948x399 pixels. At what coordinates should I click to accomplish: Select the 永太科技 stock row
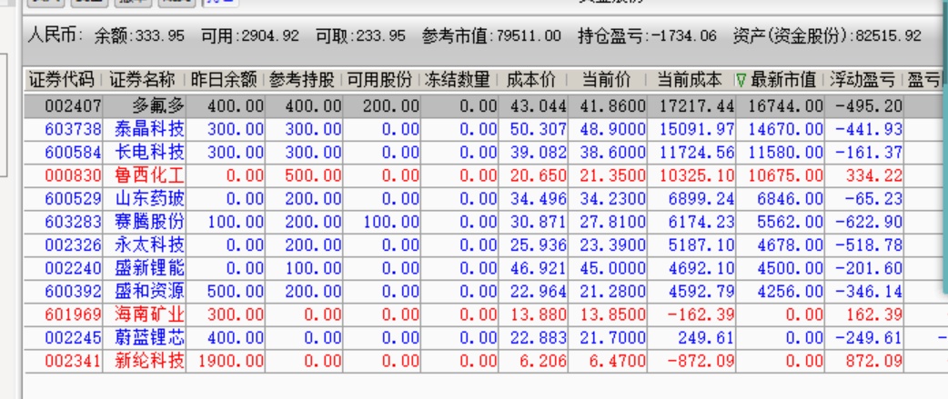pyautogui.click(x=482, y=245)
